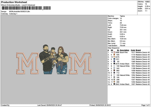Click the navy swatch for code 1366
The width and height of the screenshot is (151, 107).
(x=114, y=61)
